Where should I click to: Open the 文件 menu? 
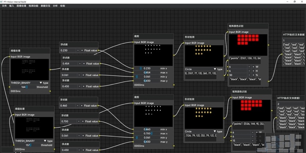[x=4, y=6]
